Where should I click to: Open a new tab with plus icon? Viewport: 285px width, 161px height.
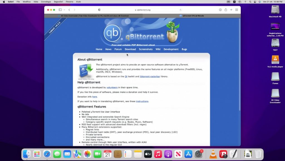tap(231, 10)
